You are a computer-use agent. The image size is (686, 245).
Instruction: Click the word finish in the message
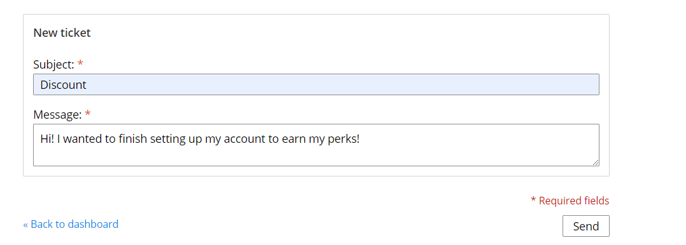(x=133, y=139)
